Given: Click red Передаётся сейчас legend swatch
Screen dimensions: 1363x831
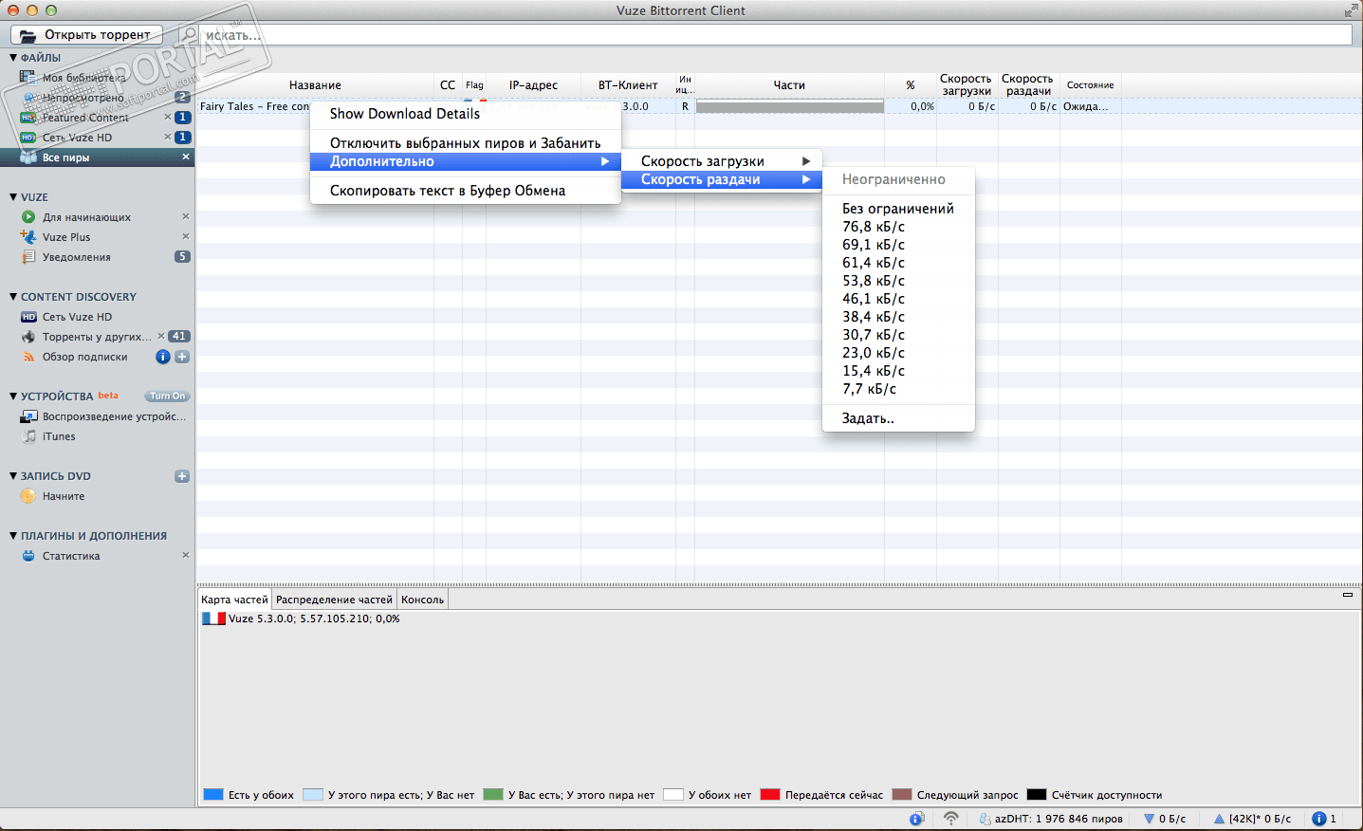Looking at the screenshot, I should tap(770, 795).
